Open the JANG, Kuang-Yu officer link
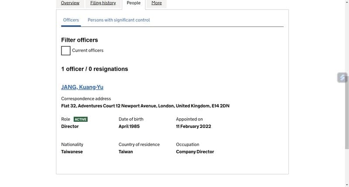 (82, 87)
